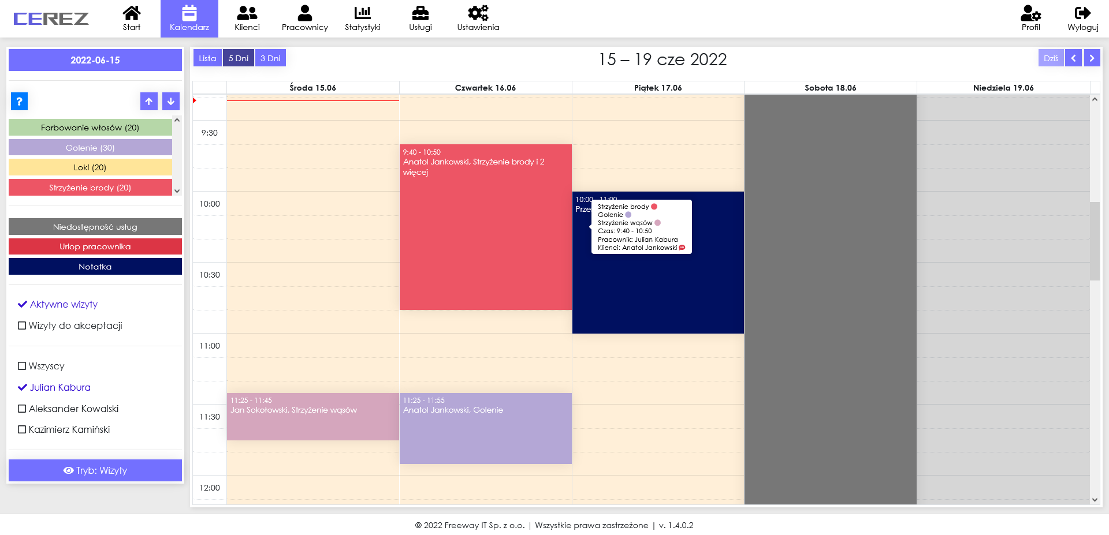The width and height of the screenshot is (1109, 535).
Task: Enable the Wizyty do akceptacji checkbox
Action: tap(22, 326)
